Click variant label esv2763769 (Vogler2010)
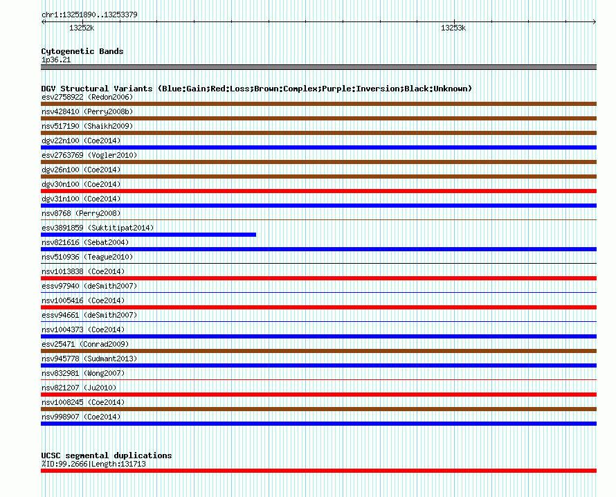The height and width of the screenshot is (497, 616). click(x=89, y=155)
